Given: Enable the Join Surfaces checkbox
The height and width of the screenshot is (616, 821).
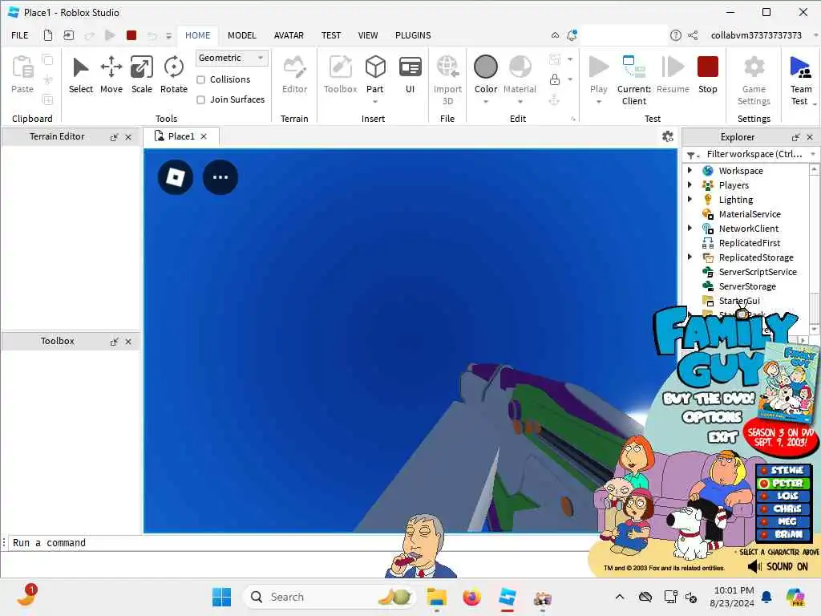Looking at the screenshot, I should point(200,99).
